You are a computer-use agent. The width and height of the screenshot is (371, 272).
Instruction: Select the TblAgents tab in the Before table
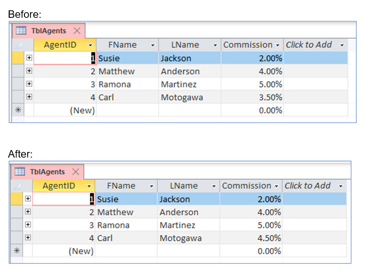point(49,31)
